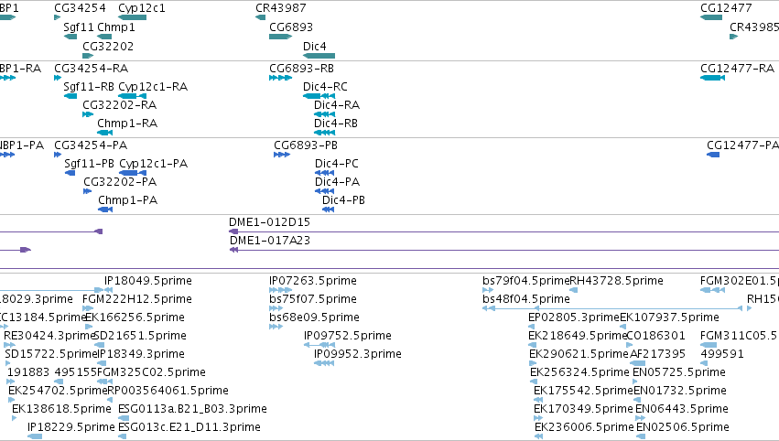Click transcript CG32202-RA

(x=119, y=105)
